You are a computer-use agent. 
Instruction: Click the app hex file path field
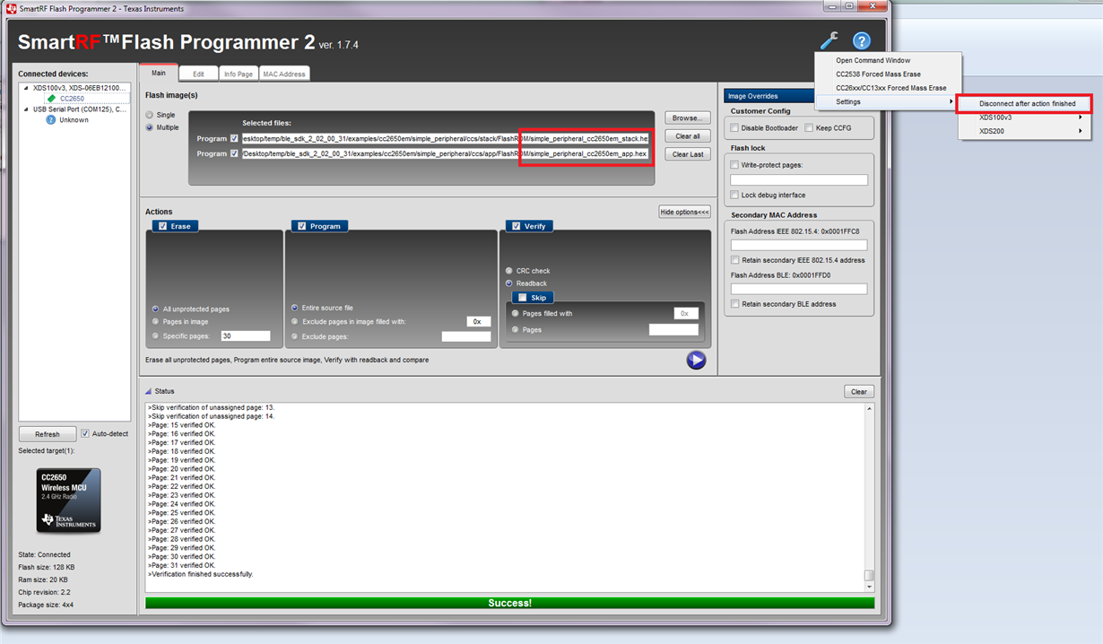[x=445, y=153]
